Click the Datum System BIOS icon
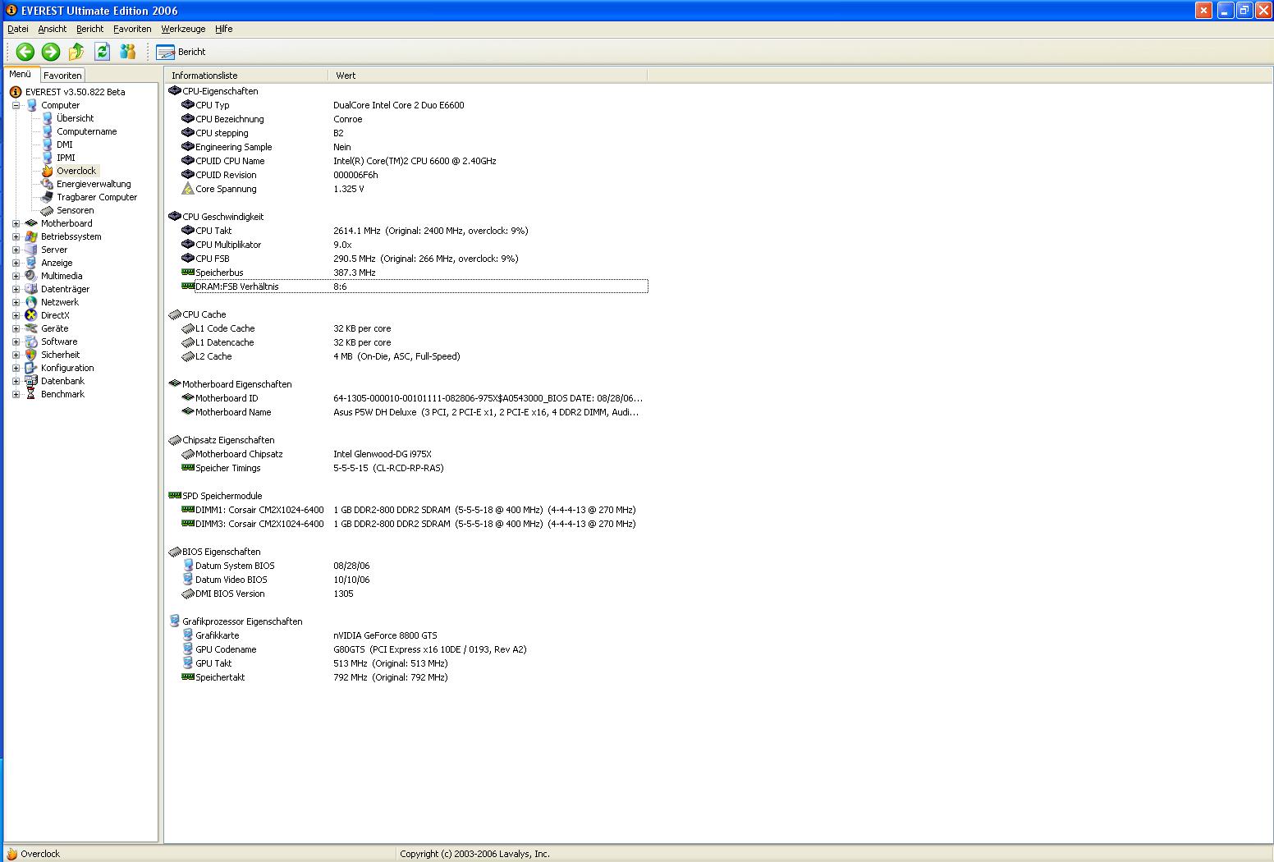The height and width of the screenshot is (862, 1274). tap(188, 566)
